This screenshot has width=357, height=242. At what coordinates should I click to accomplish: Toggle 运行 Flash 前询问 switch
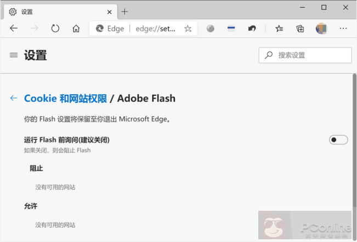coord(338,140)
